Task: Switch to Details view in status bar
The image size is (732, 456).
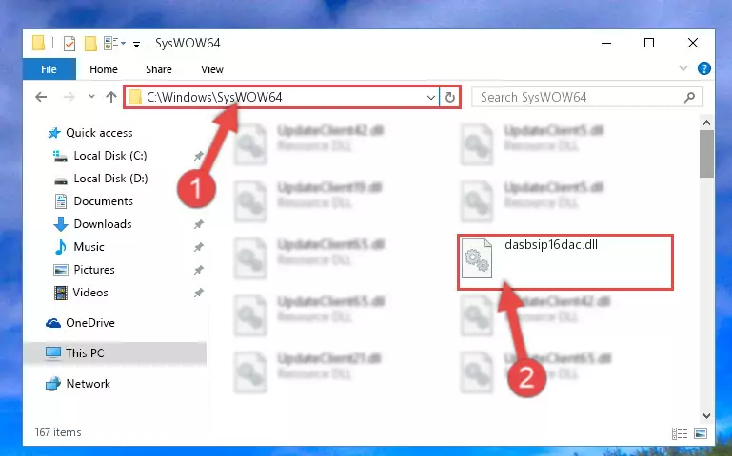Action: (680, 433)
